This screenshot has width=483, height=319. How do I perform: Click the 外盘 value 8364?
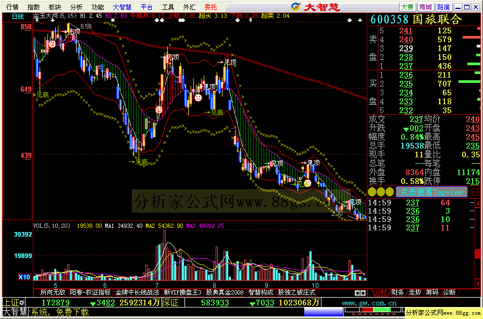point(415,173)
